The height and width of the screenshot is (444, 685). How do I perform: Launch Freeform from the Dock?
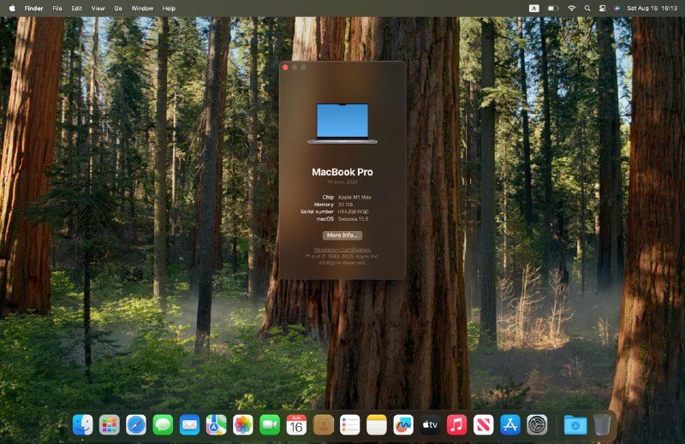[x=403, y=424]
